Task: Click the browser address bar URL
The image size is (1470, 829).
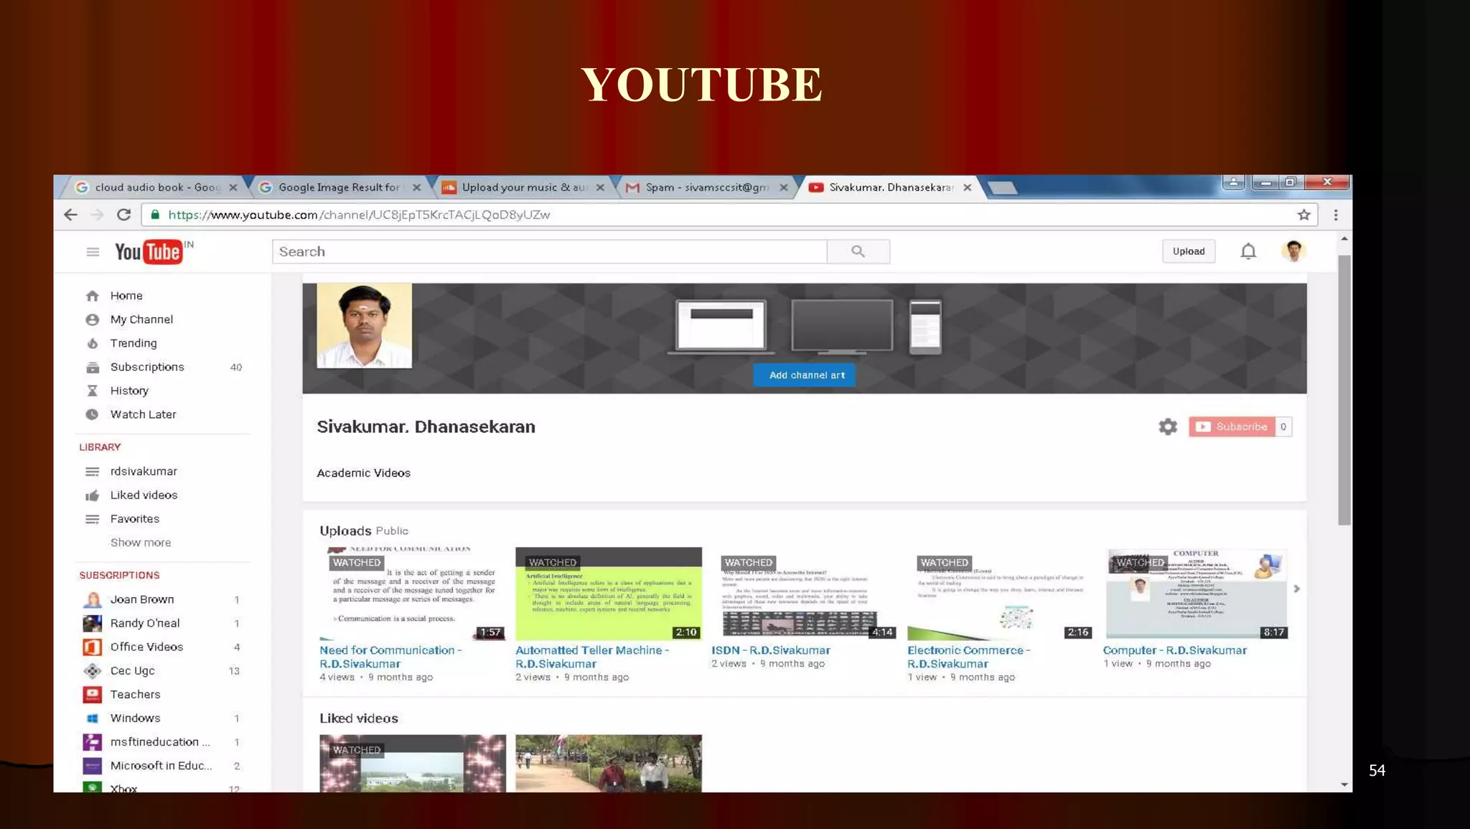Action: [359, 215]
